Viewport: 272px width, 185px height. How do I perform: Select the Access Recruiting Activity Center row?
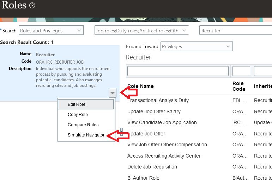point(199,156)
